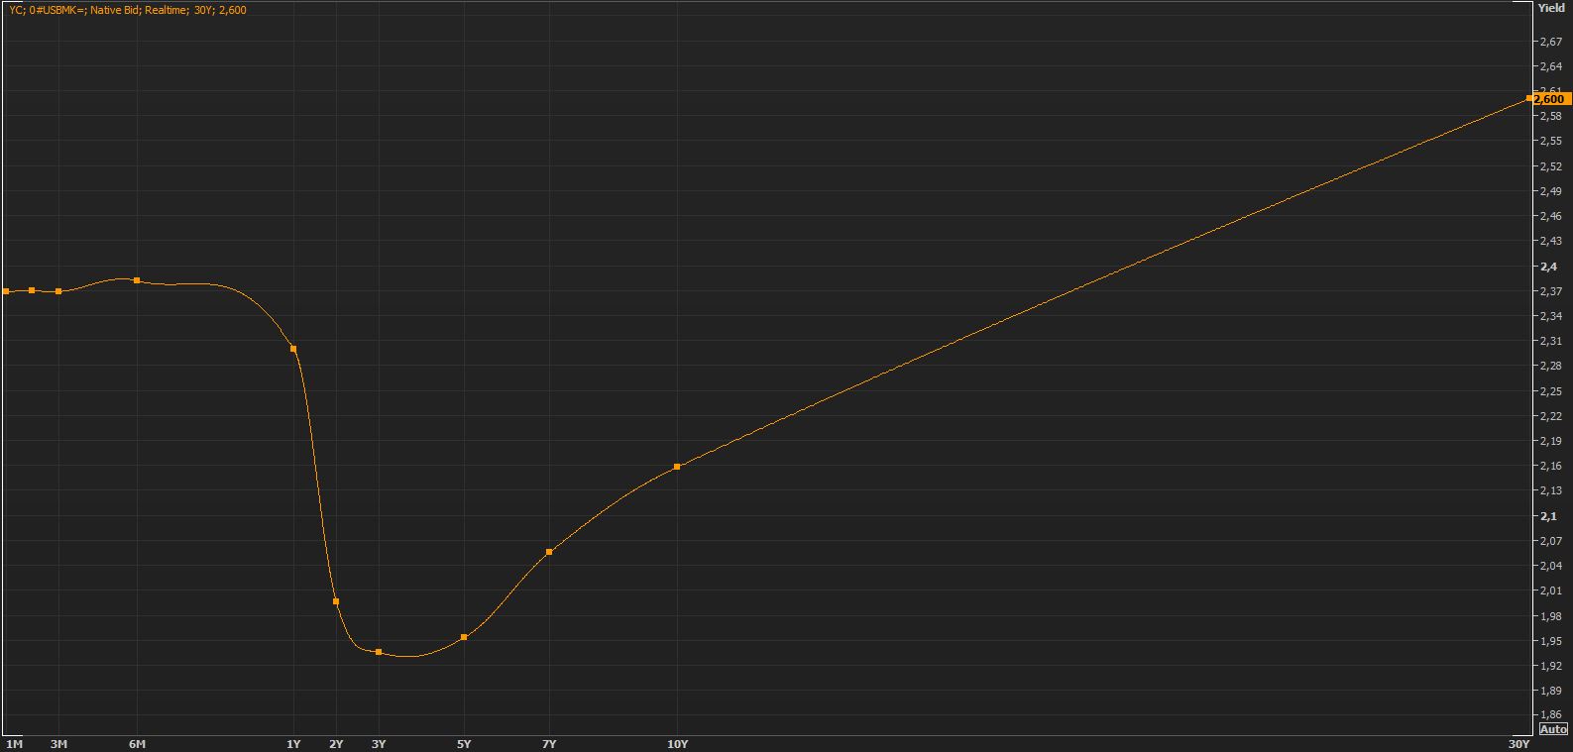Click the 2,67 yield axis label
This screenshot has width=1573, height=752.
click(x=1550, y=42)
